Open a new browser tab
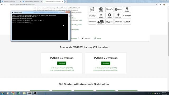This screenshot has height=95, width=169. click(x=66, y=2)
